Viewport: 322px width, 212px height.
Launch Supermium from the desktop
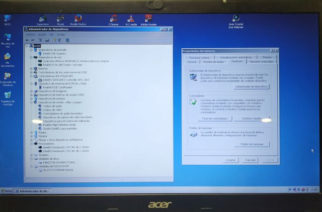coord(43,21)
